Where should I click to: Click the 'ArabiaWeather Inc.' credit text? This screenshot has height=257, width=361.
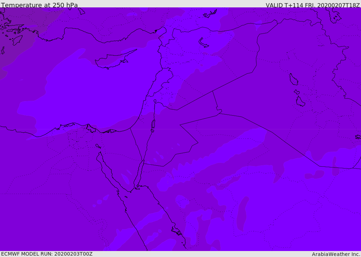(x=336, y=254)
